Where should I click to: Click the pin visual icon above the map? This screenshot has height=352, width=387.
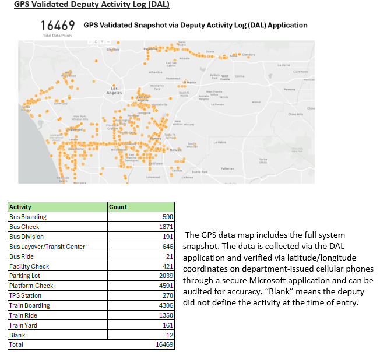(89, 41)
